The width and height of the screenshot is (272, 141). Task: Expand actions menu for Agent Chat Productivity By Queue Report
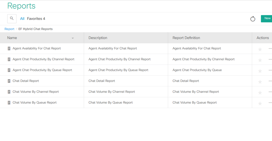tap(270, 70)
